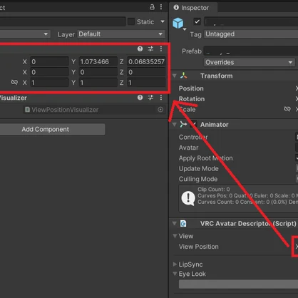Click the Animator component icon
This screenshot has width=298, height=298.
pos(183,124)
